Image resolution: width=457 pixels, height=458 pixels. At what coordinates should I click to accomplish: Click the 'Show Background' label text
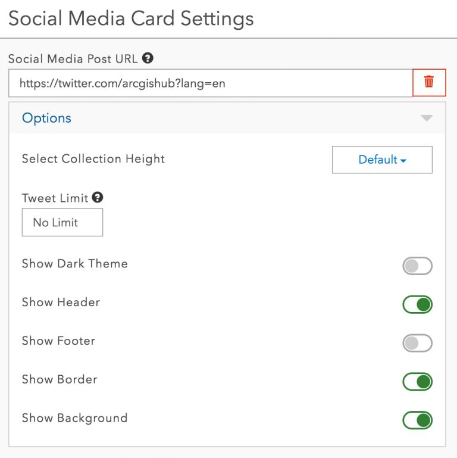(74, 418)
